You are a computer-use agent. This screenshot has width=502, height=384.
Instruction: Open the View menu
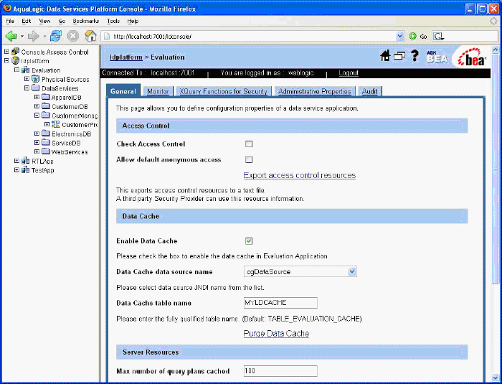point(44,21)
